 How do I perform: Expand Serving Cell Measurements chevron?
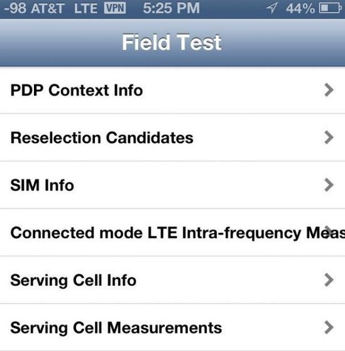[329, 327]
